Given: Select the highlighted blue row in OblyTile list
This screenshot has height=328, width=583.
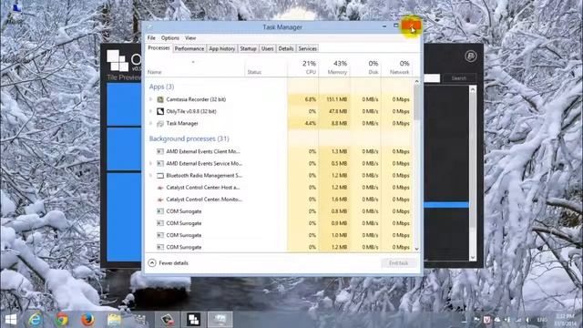Looking at the screenshot, I should [x=446, y=205].
